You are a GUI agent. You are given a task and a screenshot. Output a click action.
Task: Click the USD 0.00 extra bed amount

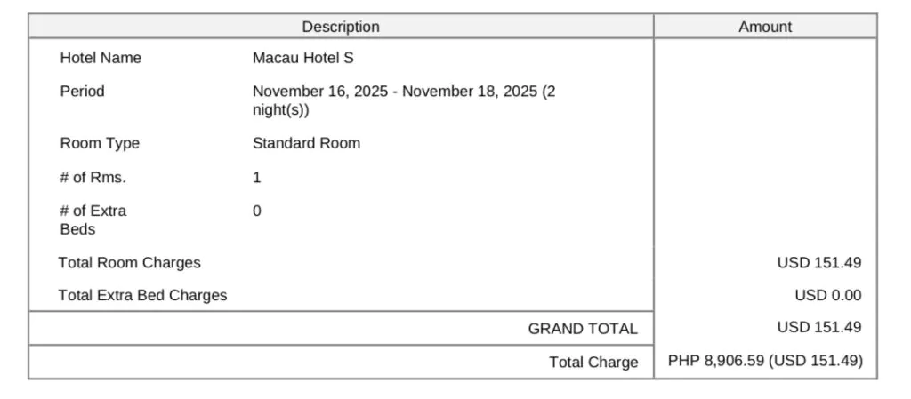point(827,295)
